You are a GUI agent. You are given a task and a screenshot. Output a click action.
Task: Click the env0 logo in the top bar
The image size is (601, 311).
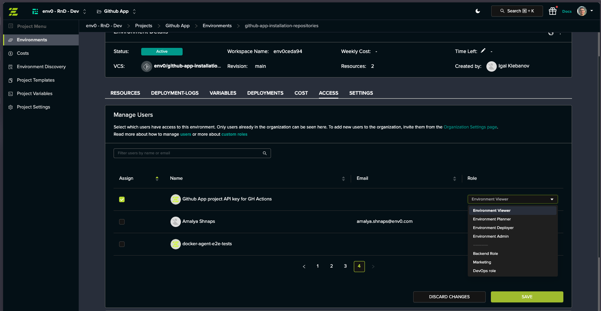tap(13, 11)
